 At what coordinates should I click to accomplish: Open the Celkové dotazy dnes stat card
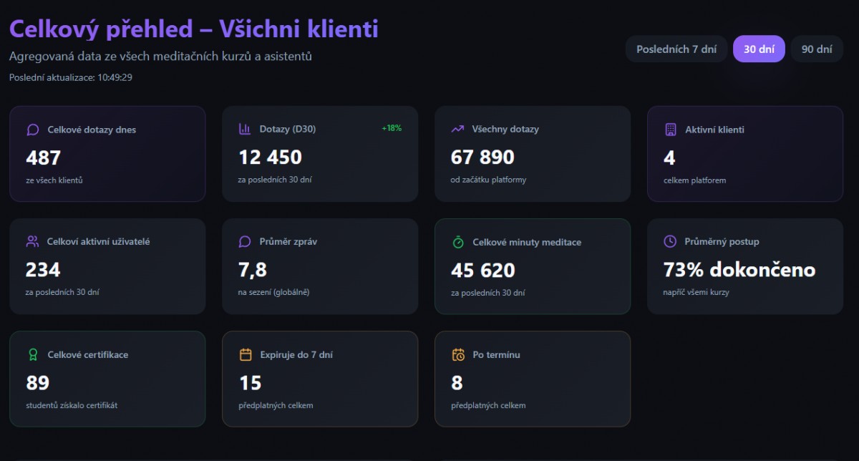[107, 153]
